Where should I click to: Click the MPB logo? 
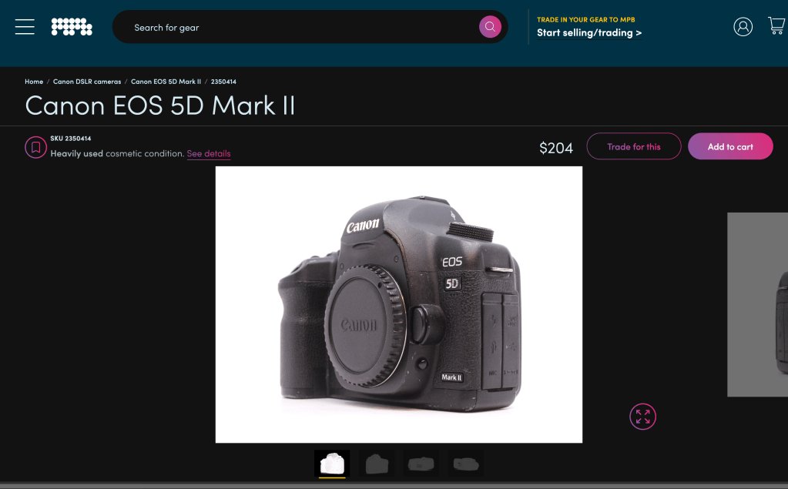(72, 27)
